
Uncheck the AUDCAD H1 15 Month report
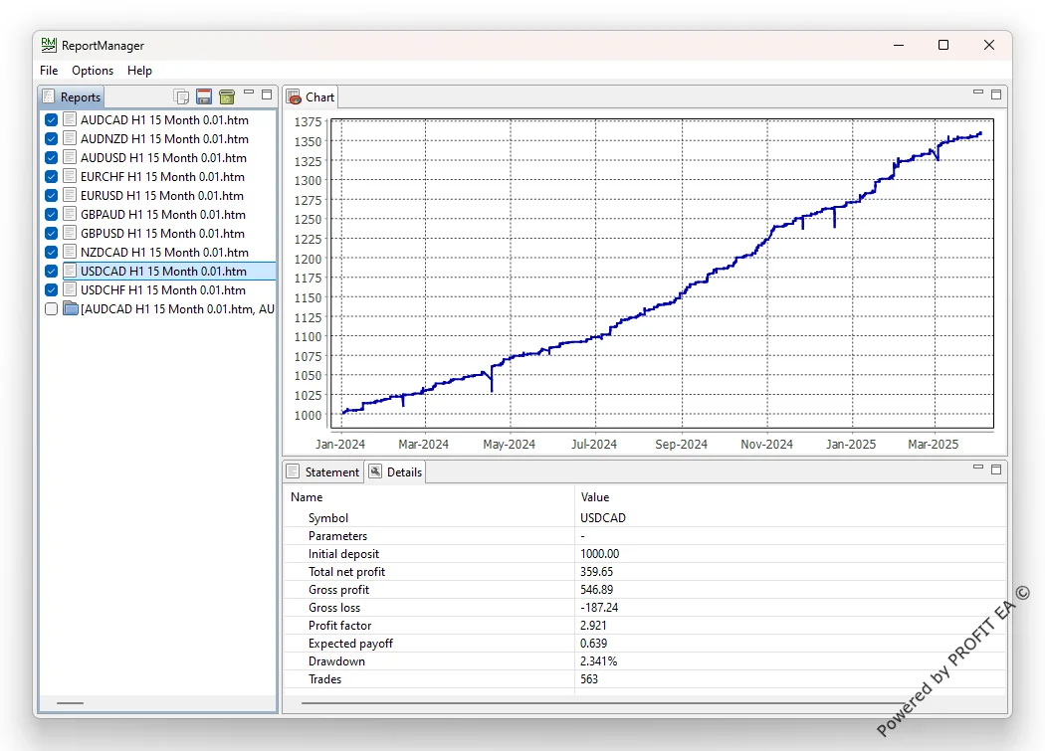coord(52,120)
